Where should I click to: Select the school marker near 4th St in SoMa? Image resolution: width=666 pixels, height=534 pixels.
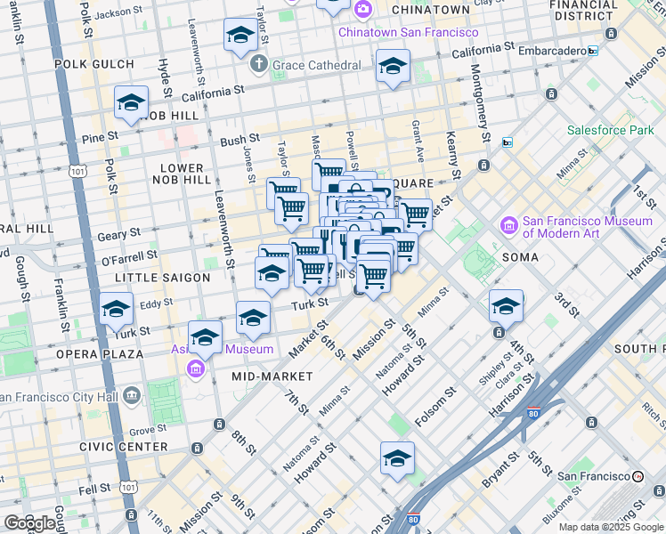click(506, 307)
